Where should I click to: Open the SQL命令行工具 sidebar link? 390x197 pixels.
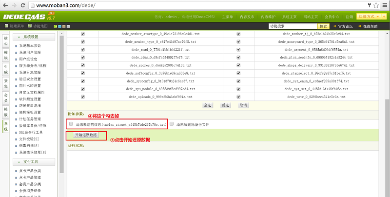coord(31,132)
